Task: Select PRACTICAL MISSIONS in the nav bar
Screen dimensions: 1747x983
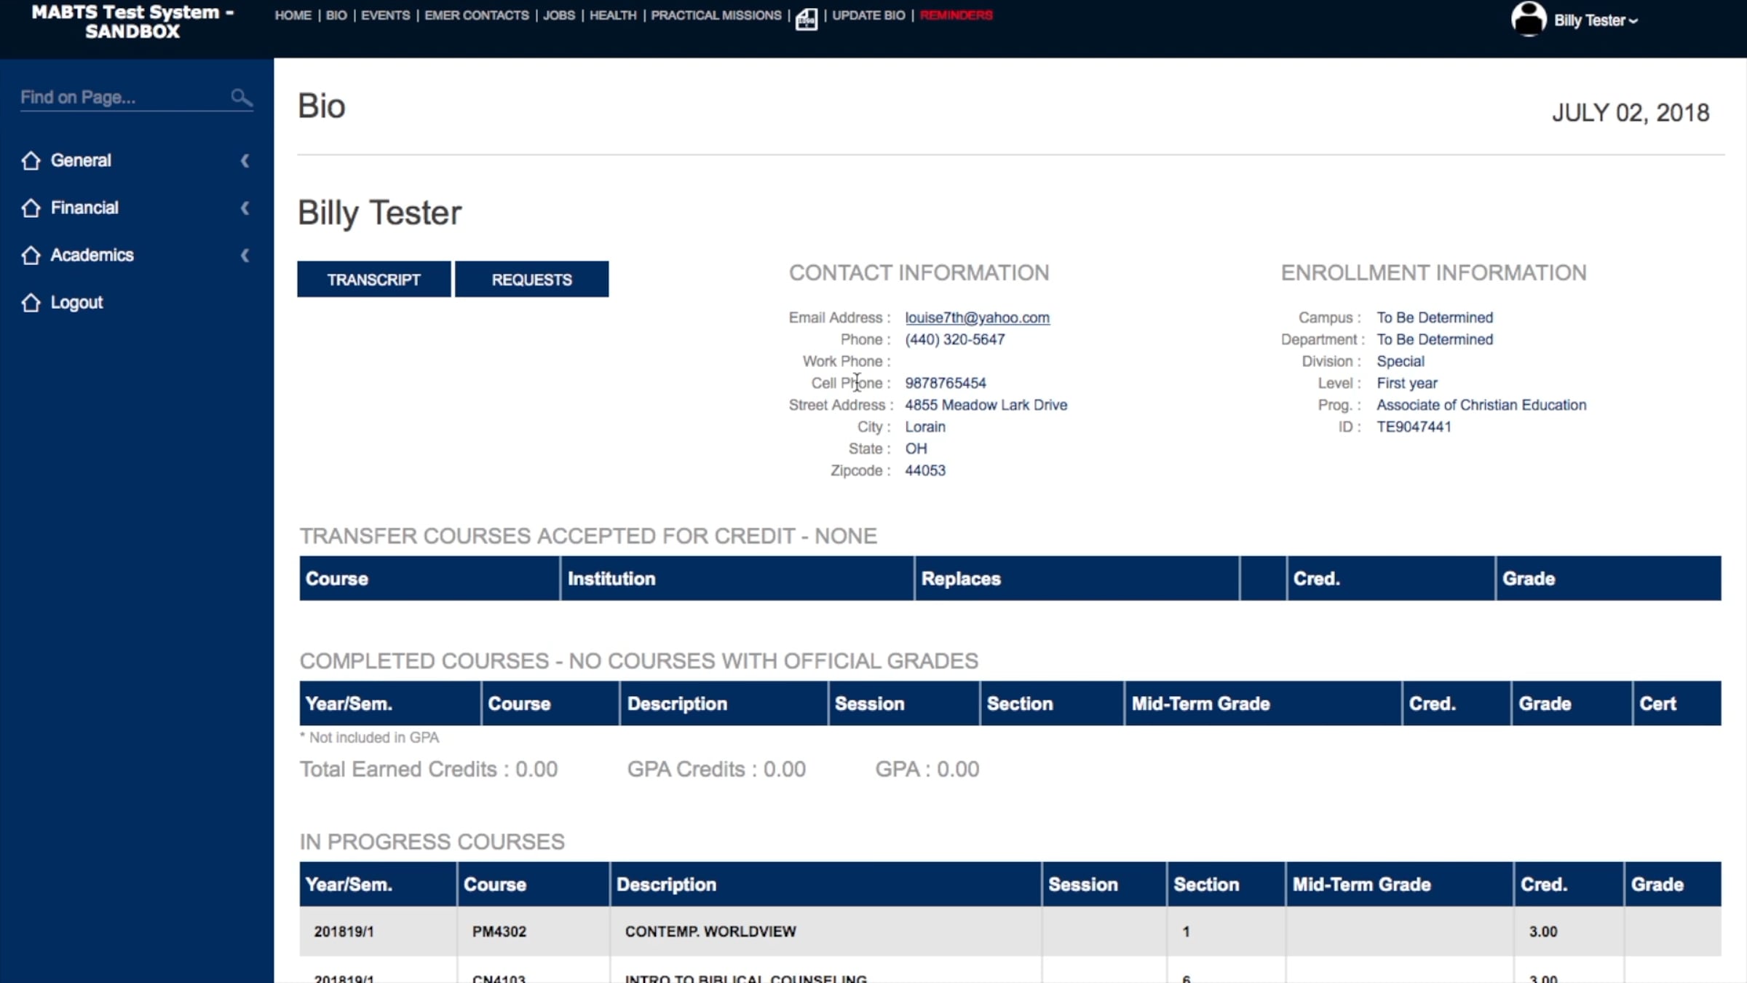Action: [716, 15]
